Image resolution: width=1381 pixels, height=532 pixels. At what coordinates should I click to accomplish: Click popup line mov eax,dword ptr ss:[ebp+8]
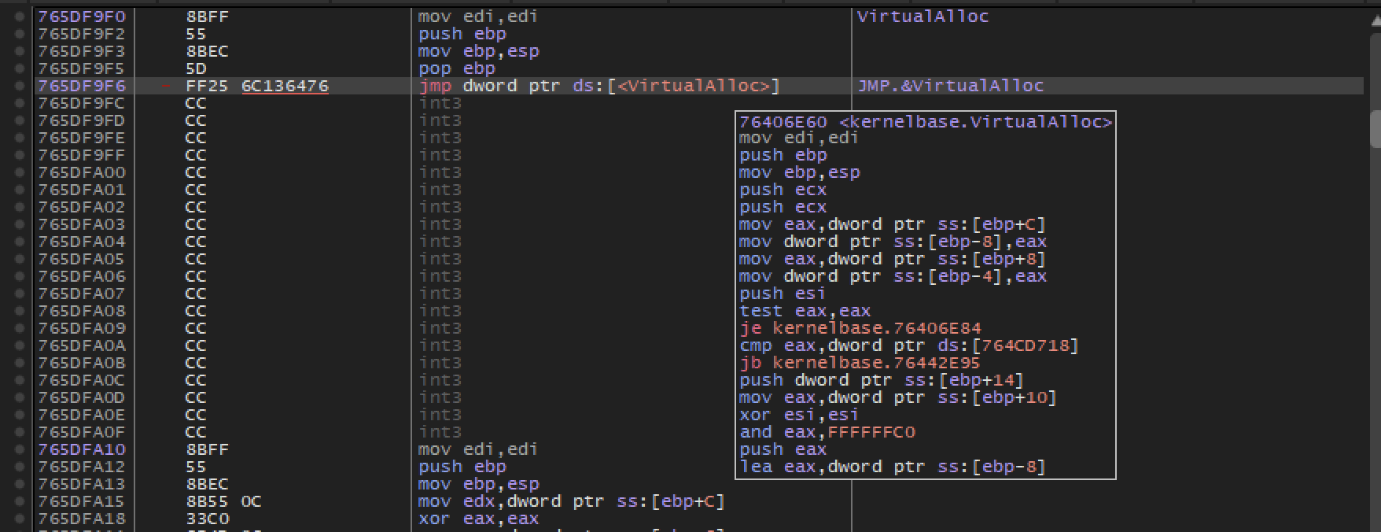(x=893, y=259)
